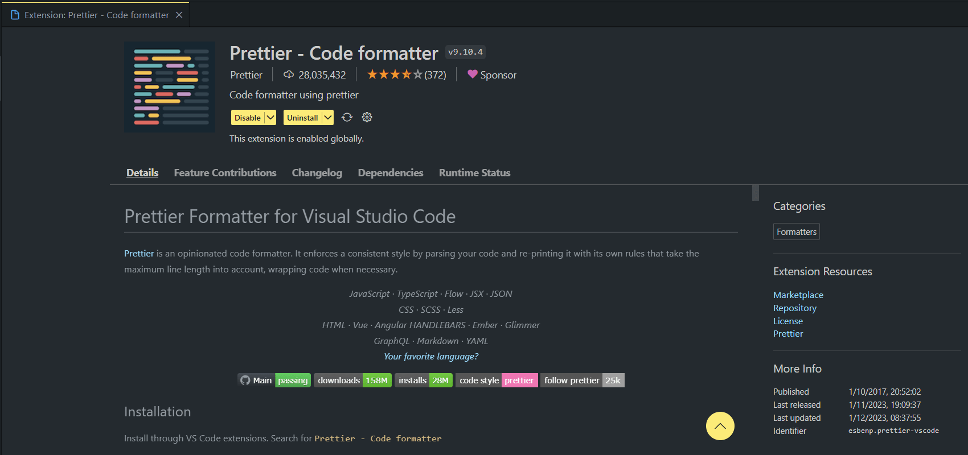
Task: Click the identifier esbenp.prettier-vscode
Action: click(x=893, y=431)
